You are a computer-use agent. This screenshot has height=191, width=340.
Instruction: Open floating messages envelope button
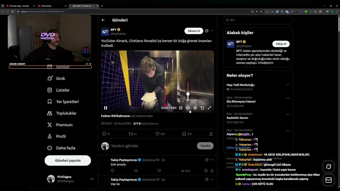[x=329, y=180]
